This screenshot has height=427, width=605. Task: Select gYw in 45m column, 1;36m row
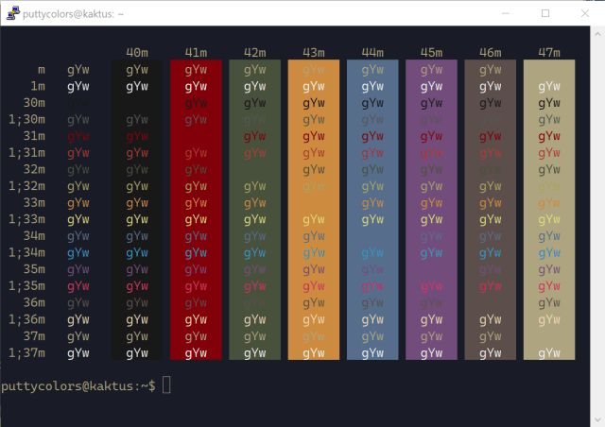(x=431, y=320)
